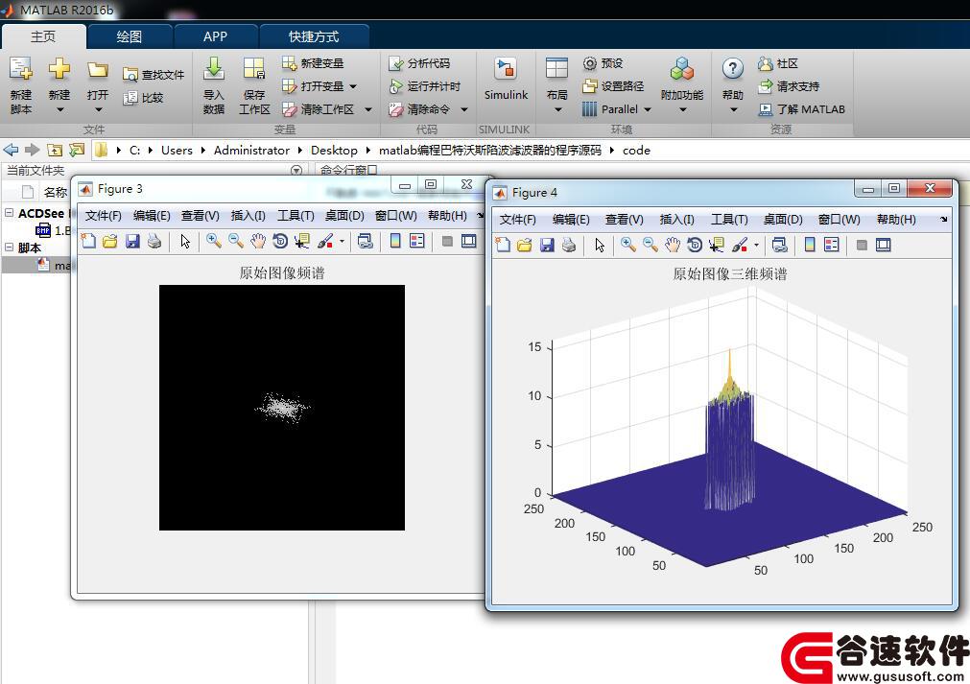Click Run and Time (运行并计时)
970x684 pixels.
pyautogui.click(x=424, y=86)
